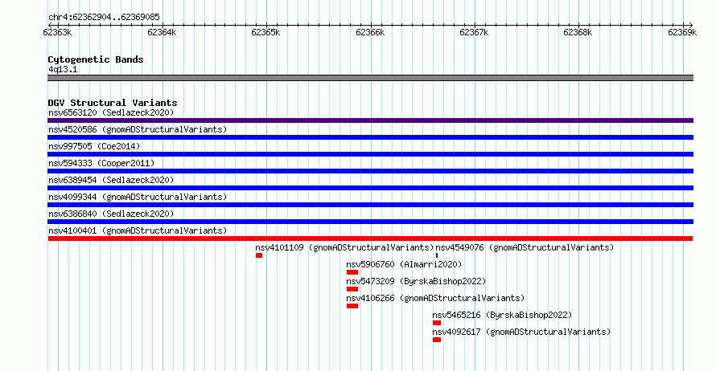Click the red nsv4106266 gnomAD block
Screen dimensions: 716x371
pyautogui.click(x=352, y=306)
